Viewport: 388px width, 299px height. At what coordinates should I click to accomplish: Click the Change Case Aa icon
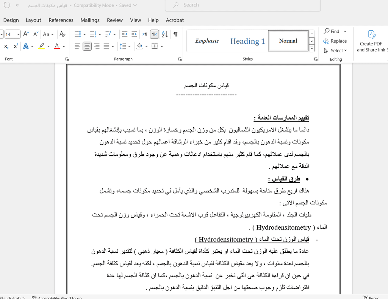click(46, 34)
